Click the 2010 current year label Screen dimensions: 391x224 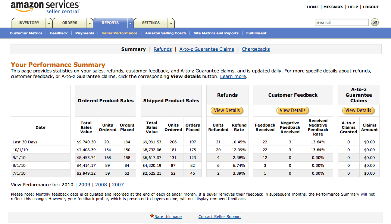pos(67,185)
